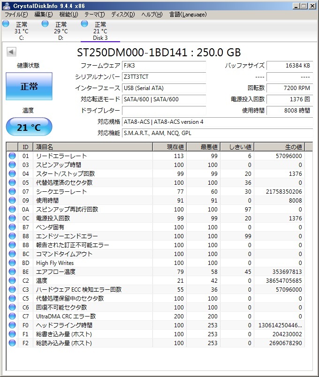Click status orb of attribute BE エアフロー温度

(12, 271)
